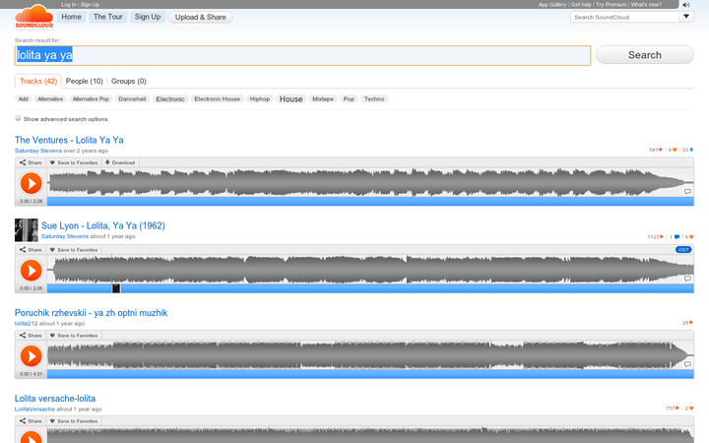
Task: Open LolitaVersache user profile link
Action: pos(34,410)
